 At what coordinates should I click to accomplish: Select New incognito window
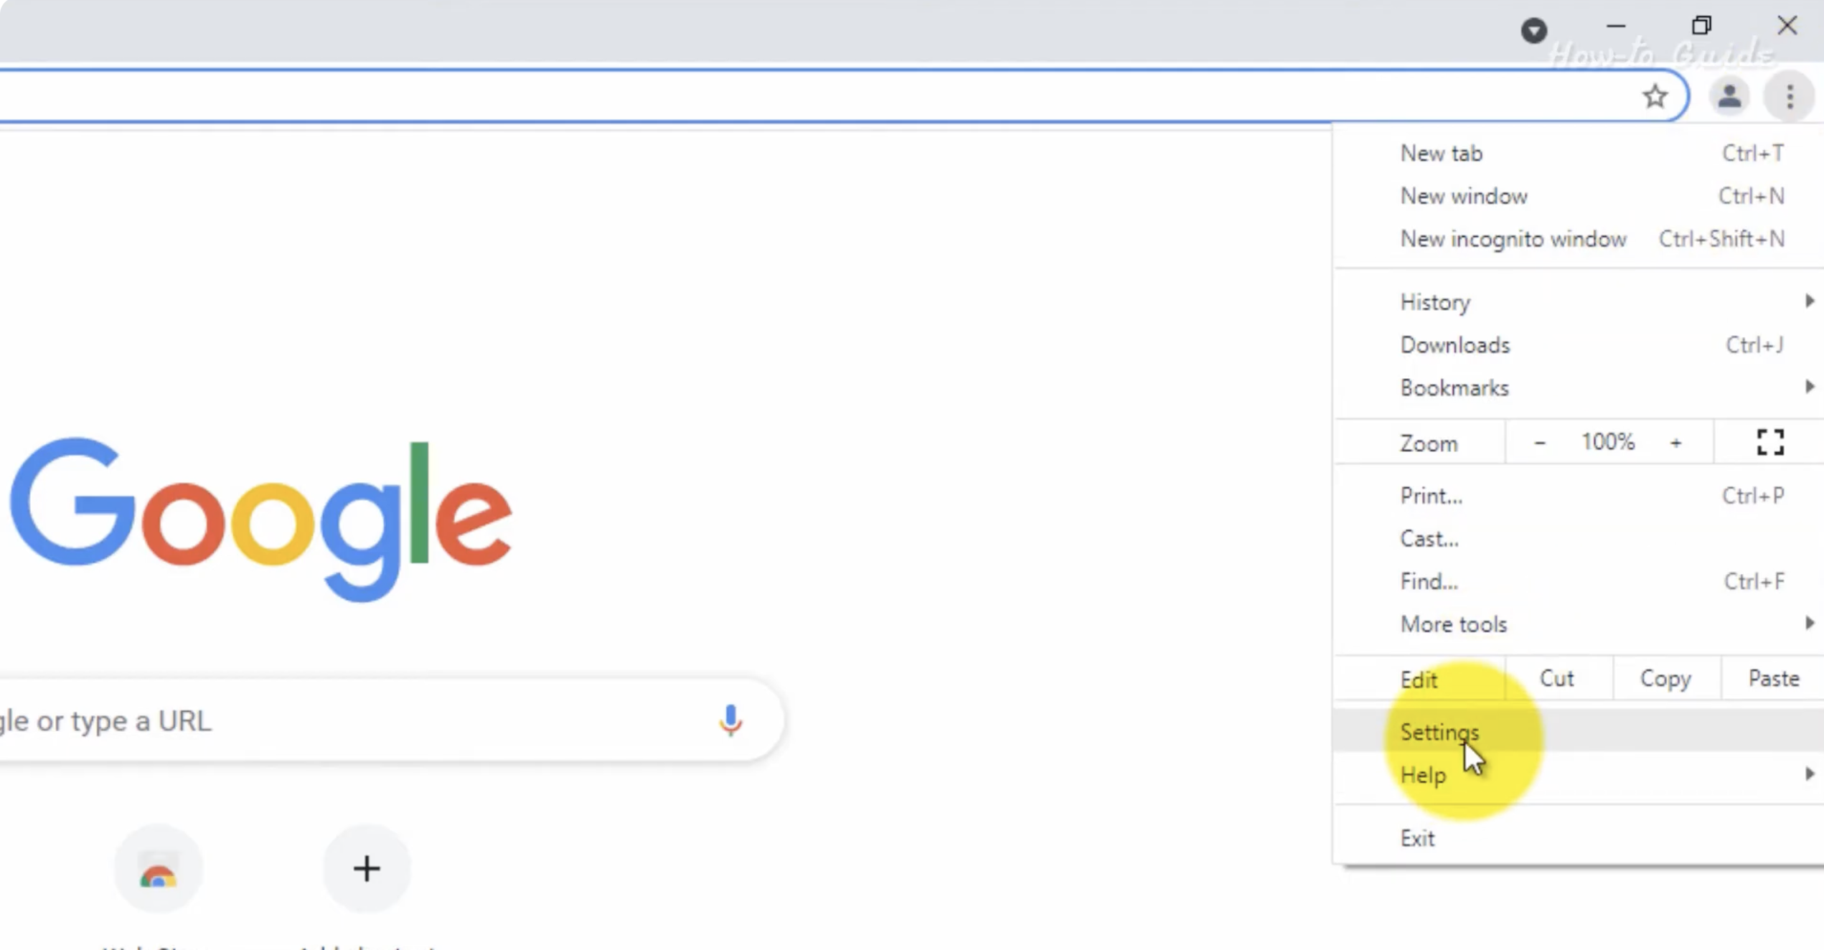click(1513, 239)
